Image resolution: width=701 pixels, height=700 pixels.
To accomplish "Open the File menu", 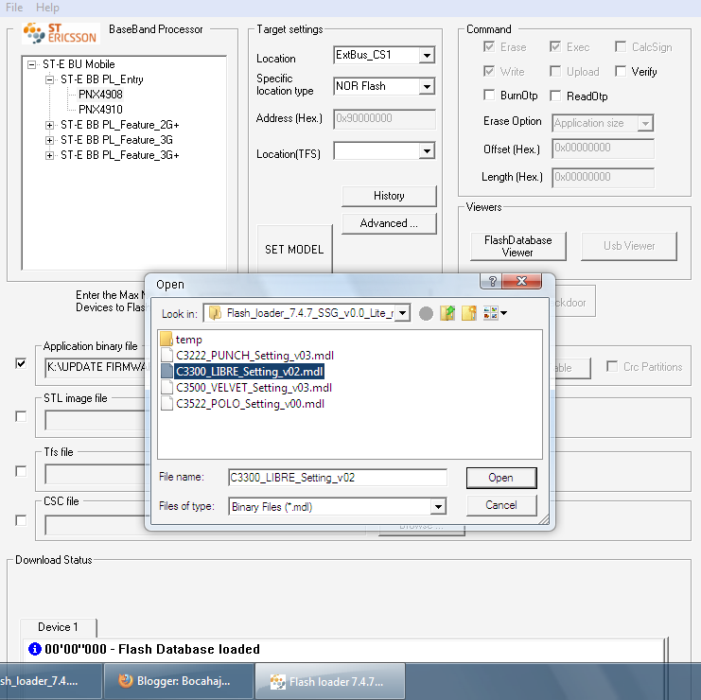I will click(x=14, y=8).
